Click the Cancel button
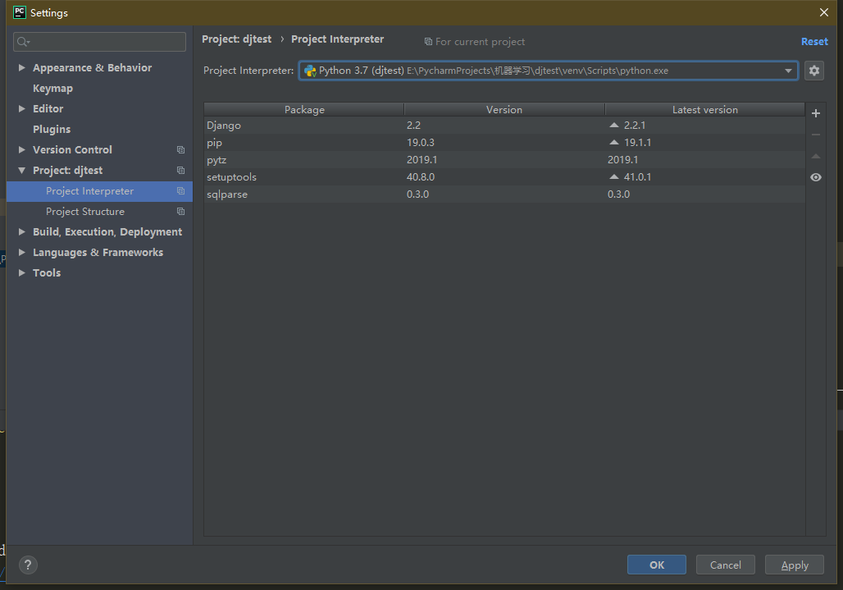843x590 pixels. (x=725, y=565)
